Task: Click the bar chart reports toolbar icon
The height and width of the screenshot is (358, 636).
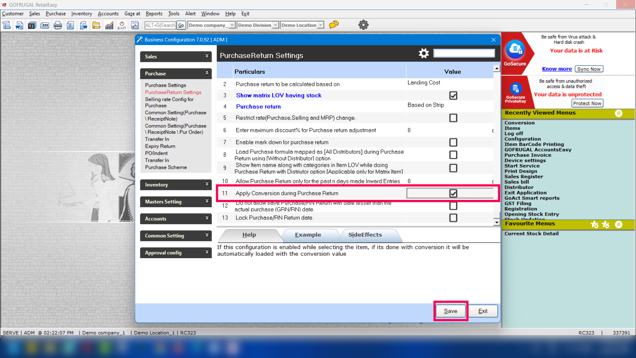Action: (109, 25)
